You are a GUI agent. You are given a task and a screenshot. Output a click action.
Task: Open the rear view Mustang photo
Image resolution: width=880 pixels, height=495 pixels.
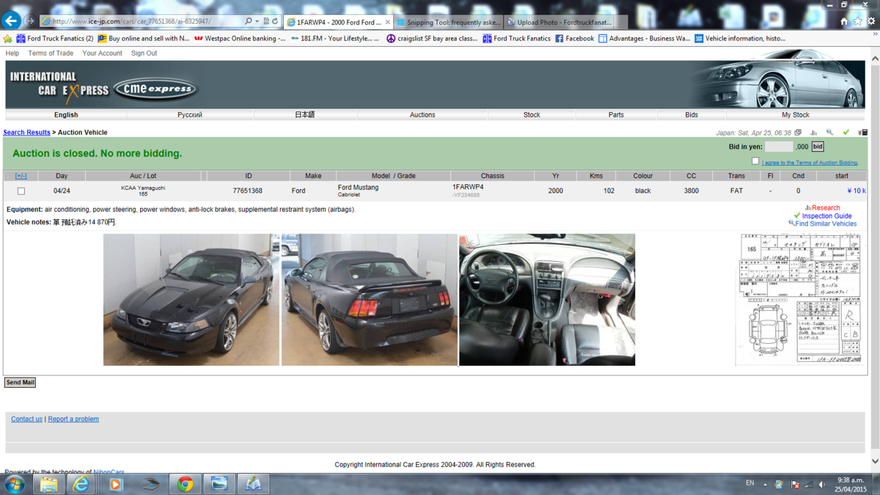click(369, 300)
